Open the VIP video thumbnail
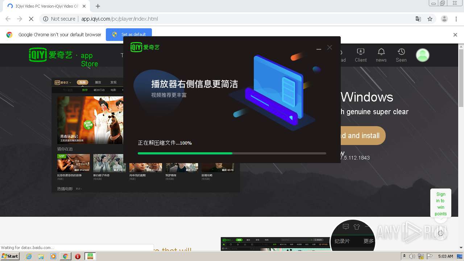The width and height of the screenshot is (464, 261). pyautogui.click(x=74, y=163)
